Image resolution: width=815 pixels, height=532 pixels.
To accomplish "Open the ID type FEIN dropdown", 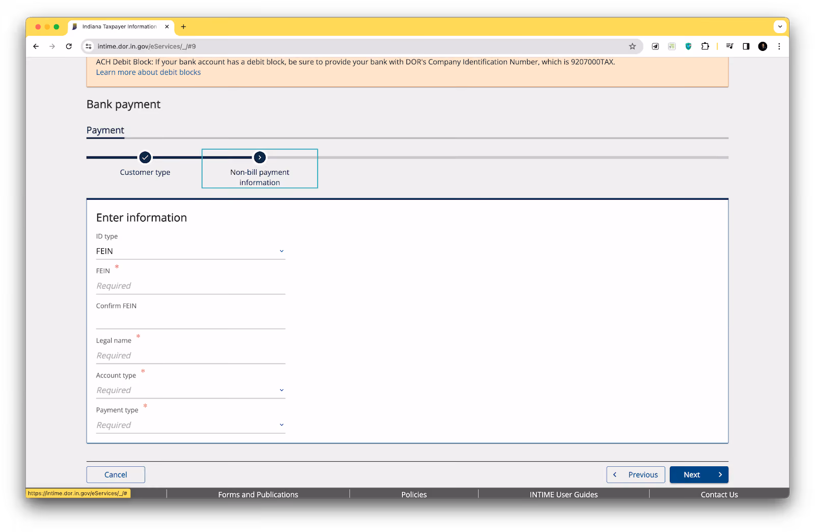I will click(191, 251).
